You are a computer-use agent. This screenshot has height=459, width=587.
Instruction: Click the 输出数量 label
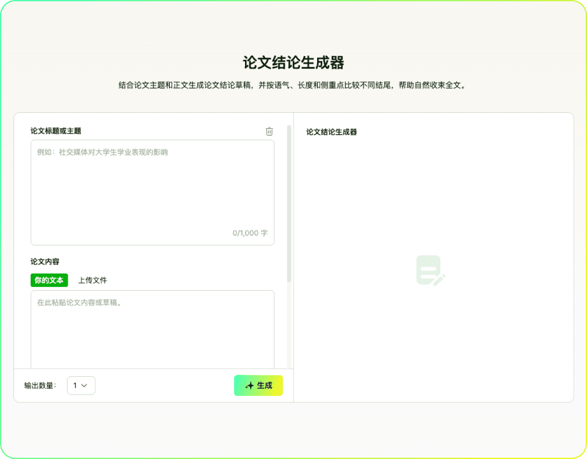(x=40, y=386)
